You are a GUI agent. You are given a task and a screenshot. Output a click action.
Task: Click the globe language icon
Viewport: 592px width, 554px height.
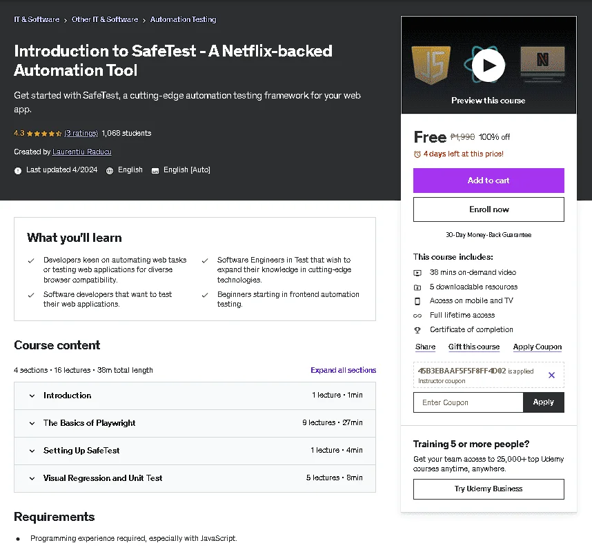tap(110, 171)
